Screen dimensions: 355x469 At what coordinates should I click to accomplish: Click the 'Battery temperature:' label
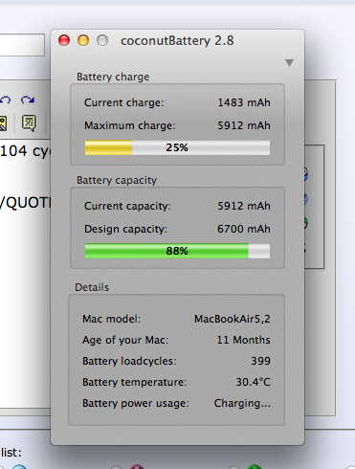[134, 382]
